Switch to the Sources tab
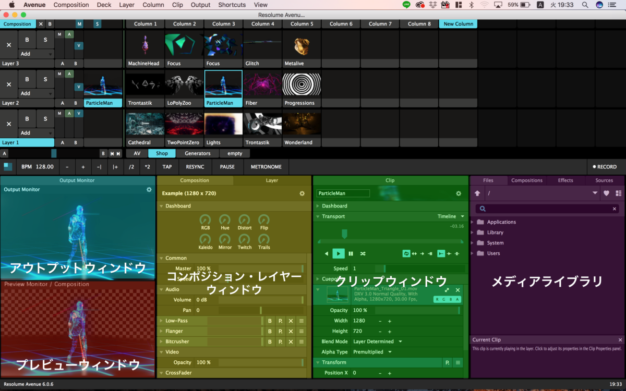 pyautogui.click(x=604, y=180)
